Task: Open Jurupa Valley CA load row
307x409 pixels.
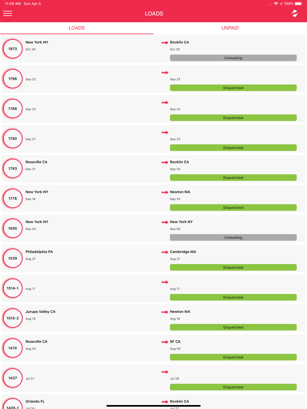Action: pos(153,318)
